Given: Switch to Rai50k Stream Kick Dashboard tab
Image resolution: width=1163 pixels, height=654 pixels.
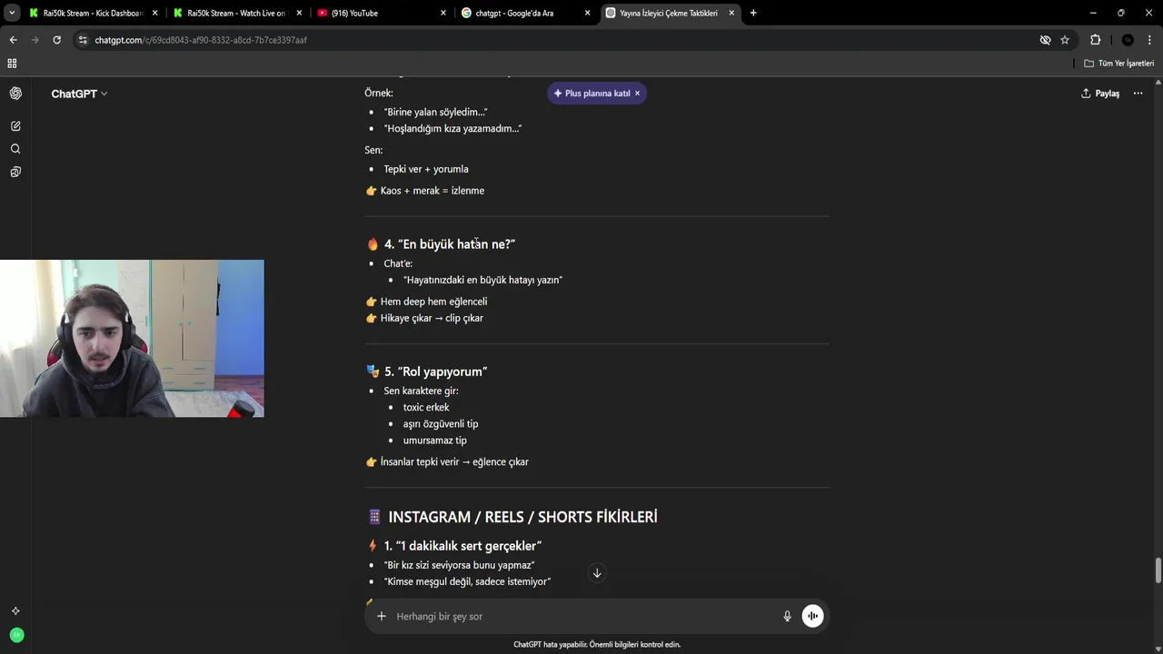Looking at the screenshot, I should (x=93, y=13).
